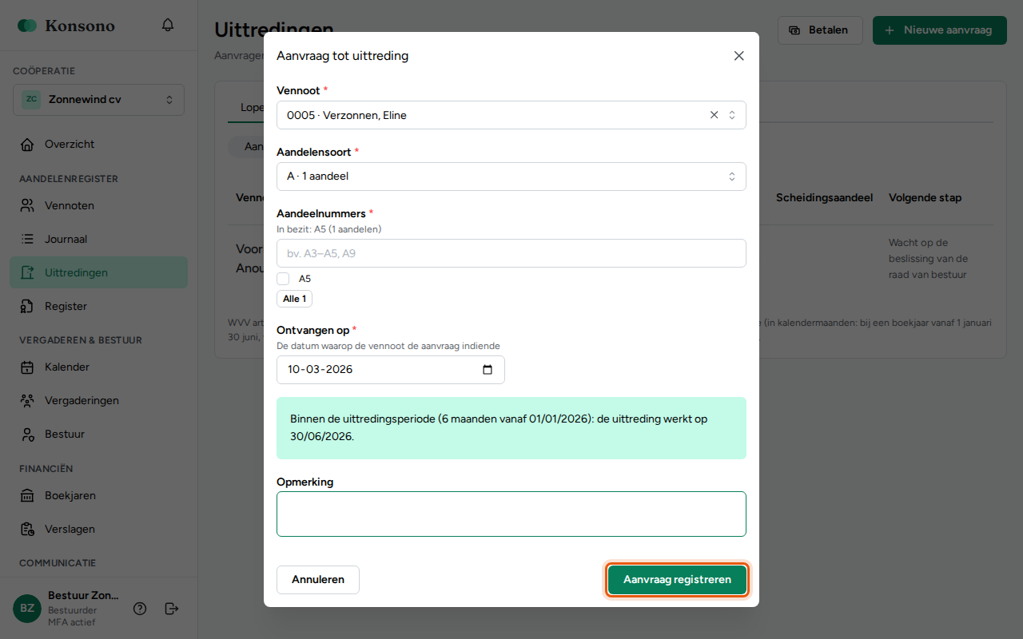Tick the A5 share checkbox
This screenshot has width=1023, height=639.
pyautogui.click(x=283, y=279)
